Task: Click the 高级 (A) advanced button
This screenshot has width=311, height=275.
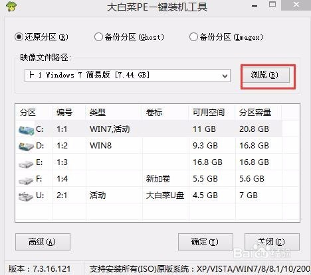Action: click(43, 242)
